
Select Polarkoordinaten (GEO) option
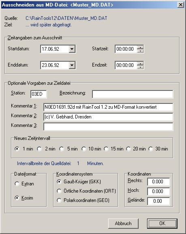pos(59,200)
